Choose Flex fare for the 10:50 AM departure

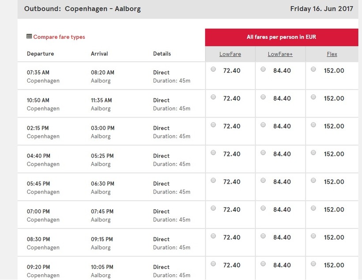[x=313, y=97]
